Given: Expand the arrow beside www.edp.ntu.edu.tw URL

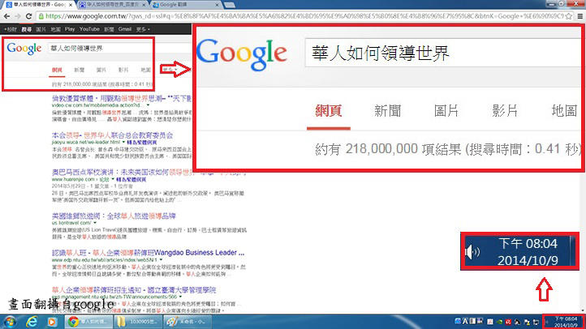Looking at the screenshot, I should [x=161, y=259].
